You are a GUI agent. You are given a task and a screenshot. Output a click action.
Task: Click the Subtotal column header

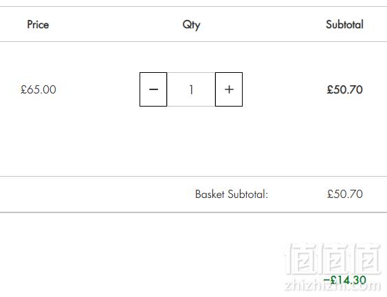344,25
